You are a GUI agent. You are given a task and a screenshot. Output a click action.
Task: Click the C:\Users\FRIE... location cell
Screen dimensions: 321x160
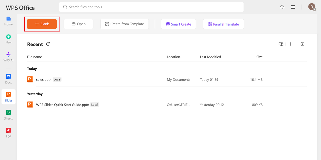pyautogui.click(x=179, y=105)
